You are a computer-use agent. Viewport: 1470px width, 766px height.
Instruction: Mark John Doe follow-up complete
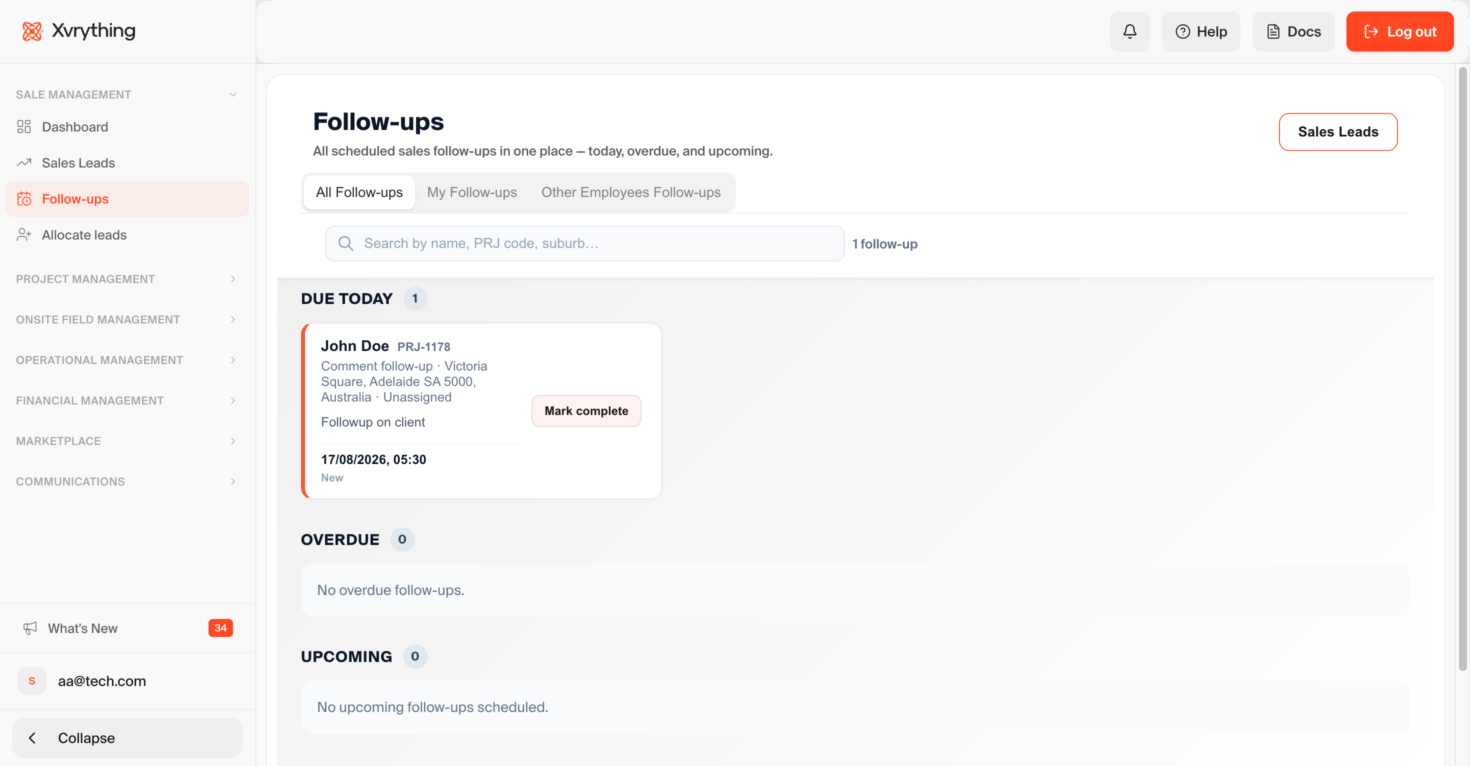tap(586, 411)
